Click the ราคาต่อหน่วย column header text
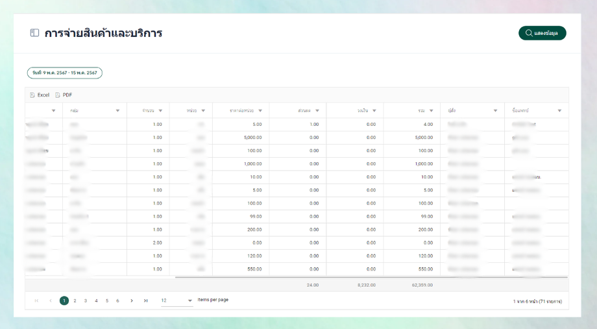 point(242,110)
